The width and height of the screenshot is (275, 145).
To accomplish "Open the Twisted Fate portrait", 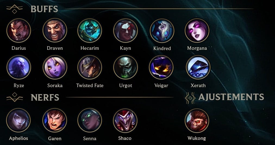I will click(x=90, y=67).
